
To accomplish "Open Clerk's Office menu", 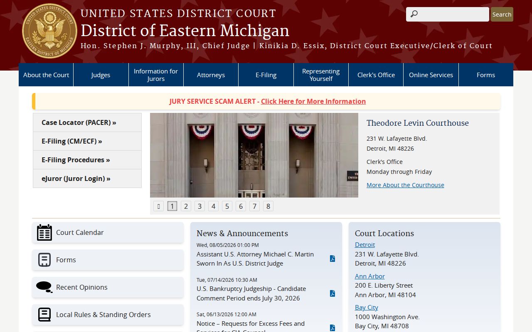I will click(x=376, y=75).
